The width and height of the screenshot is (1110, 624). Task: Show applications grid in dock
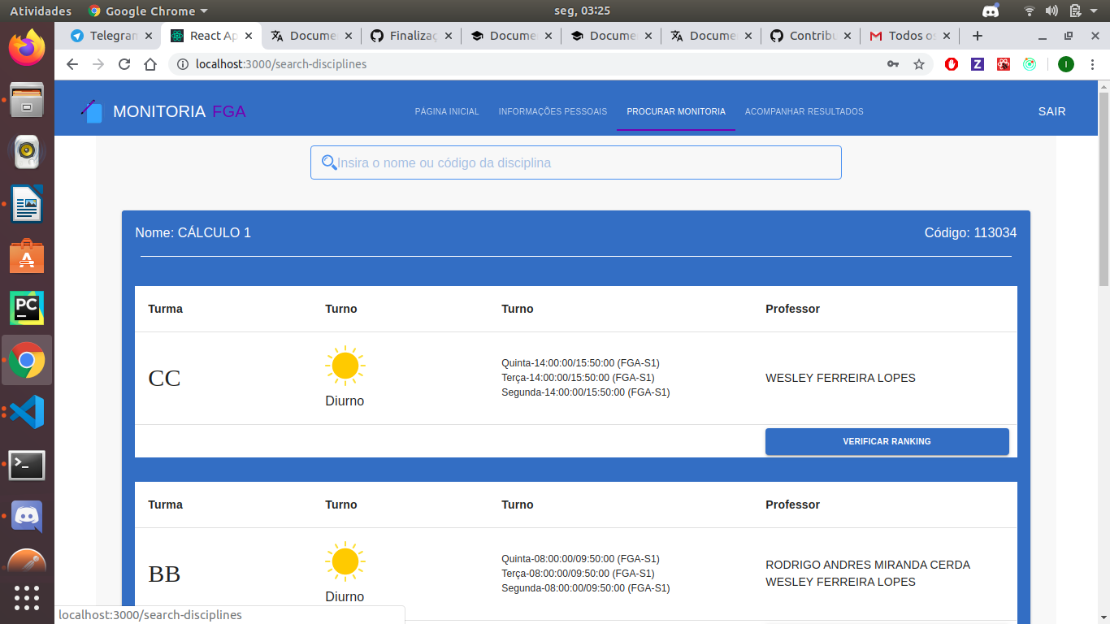click(27, 598)
